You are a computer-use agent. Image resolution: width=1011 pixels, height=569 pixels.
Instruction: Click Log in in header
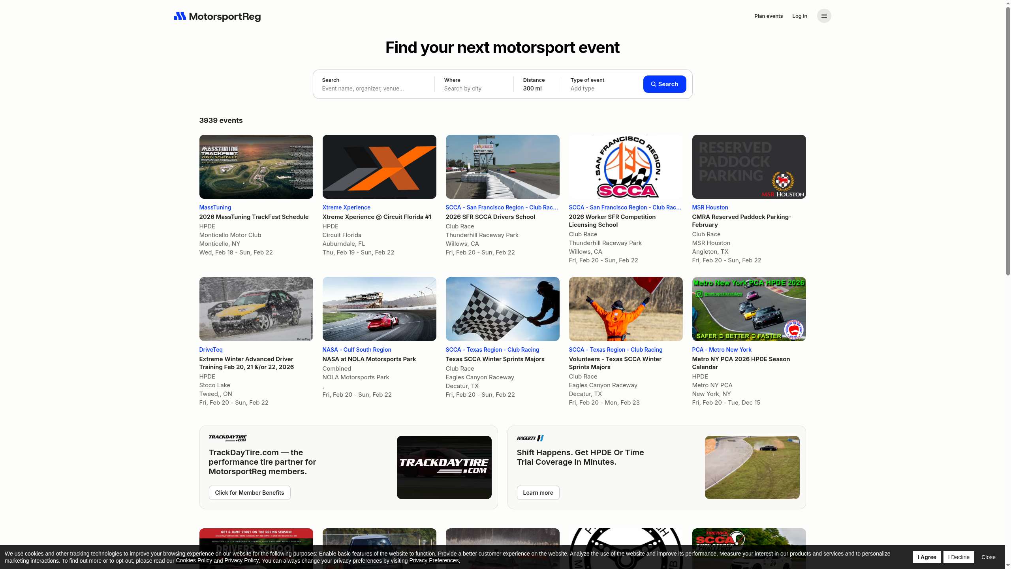click(x=799, y=16)
